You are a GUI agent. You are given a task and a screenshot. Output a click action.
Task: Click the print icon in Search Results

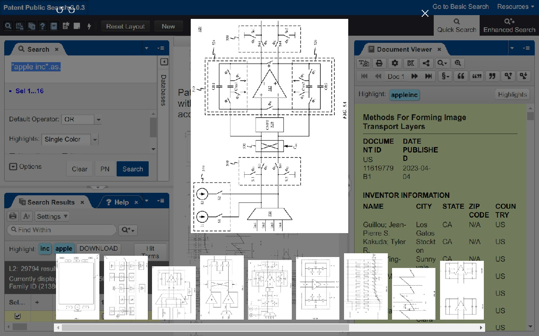coord(13,216)
